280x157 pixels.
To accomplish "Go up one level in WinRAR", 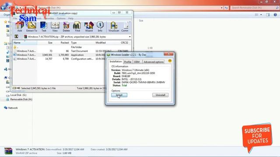I will pyautogui.click(x=16, y=37).
